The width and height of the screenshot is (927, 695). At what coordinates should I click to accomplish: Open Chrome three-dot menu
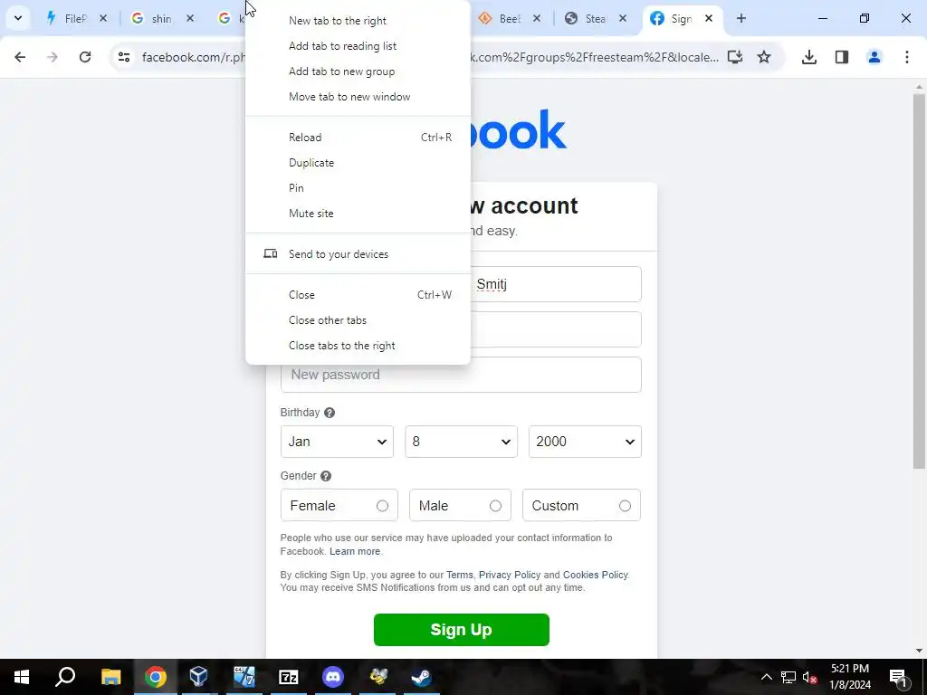pyautogui.click(x=907, y=57)
